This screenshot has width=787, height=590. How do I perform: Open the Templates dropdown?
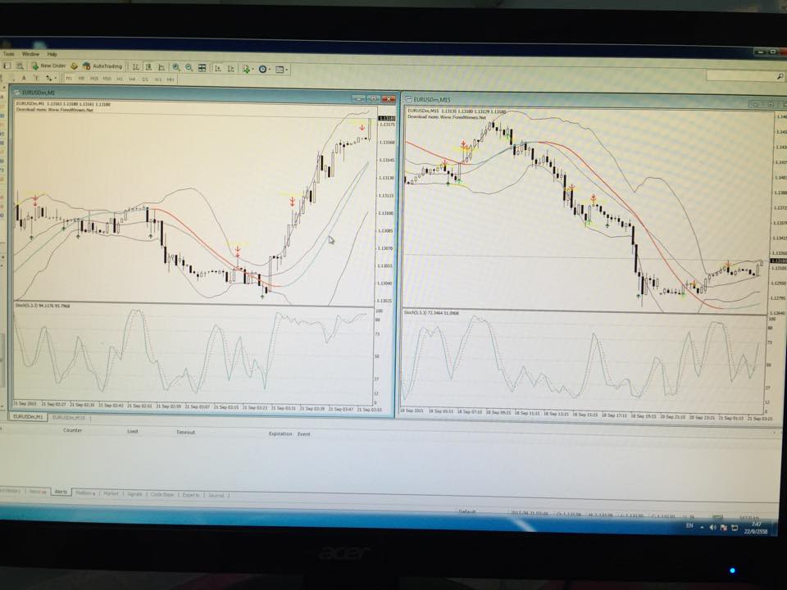[x=281, y=70]
